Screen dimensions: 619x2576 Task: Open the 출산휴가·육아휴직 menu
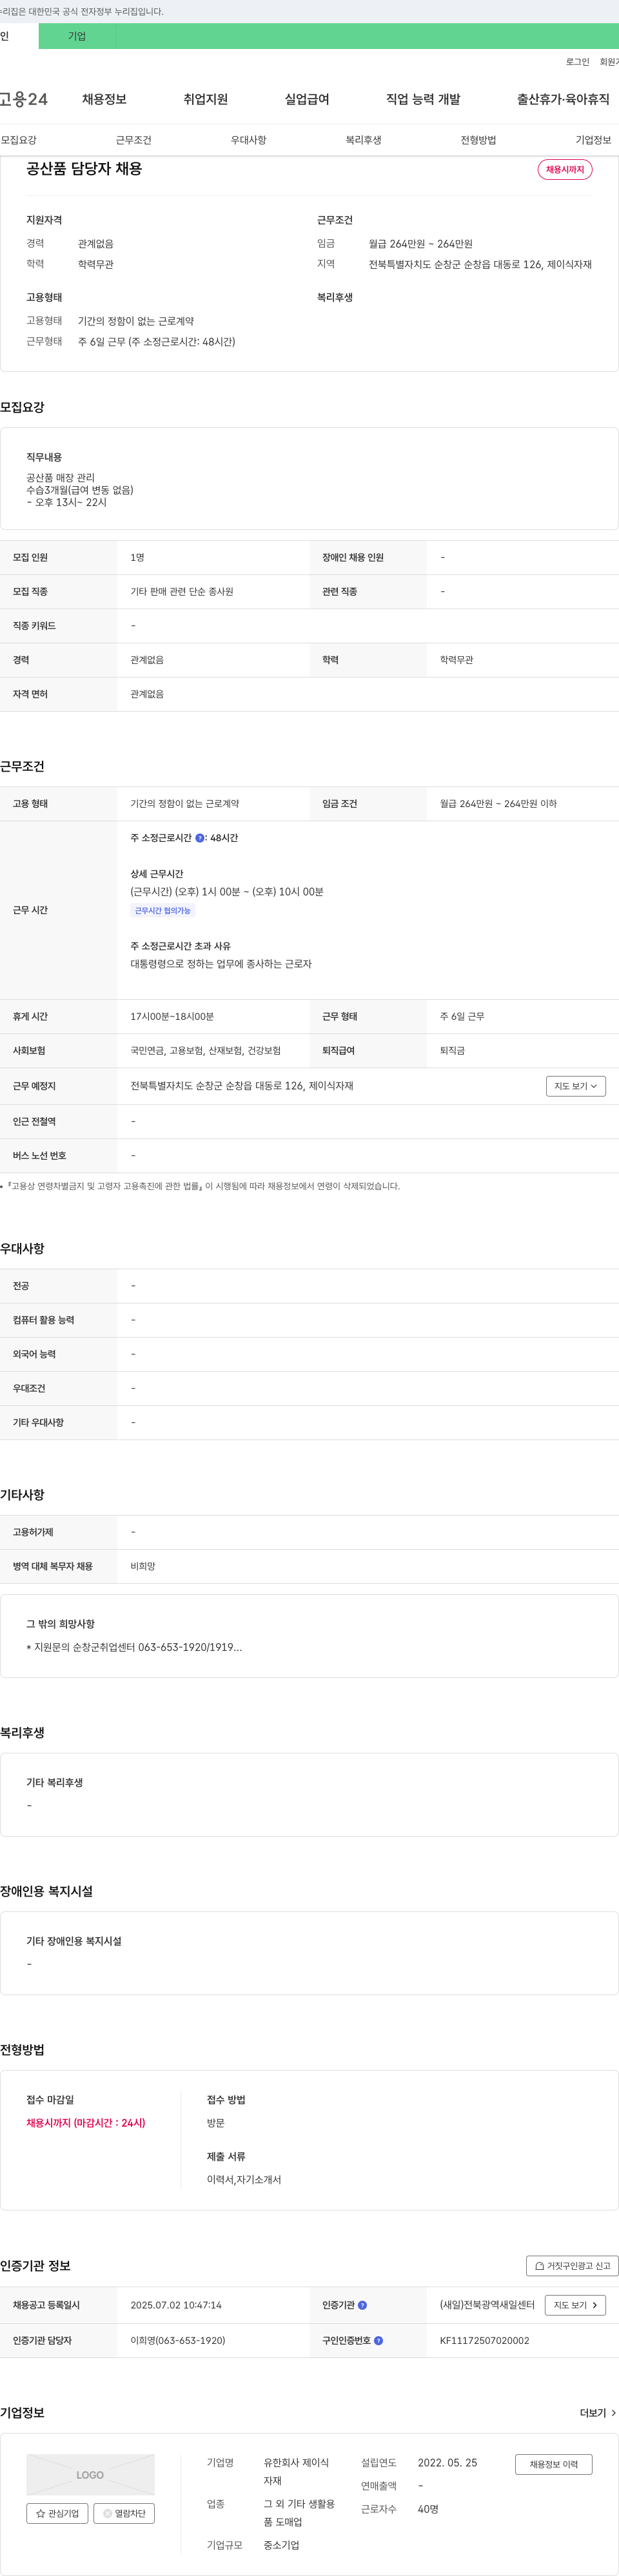(x=563, y=99)
